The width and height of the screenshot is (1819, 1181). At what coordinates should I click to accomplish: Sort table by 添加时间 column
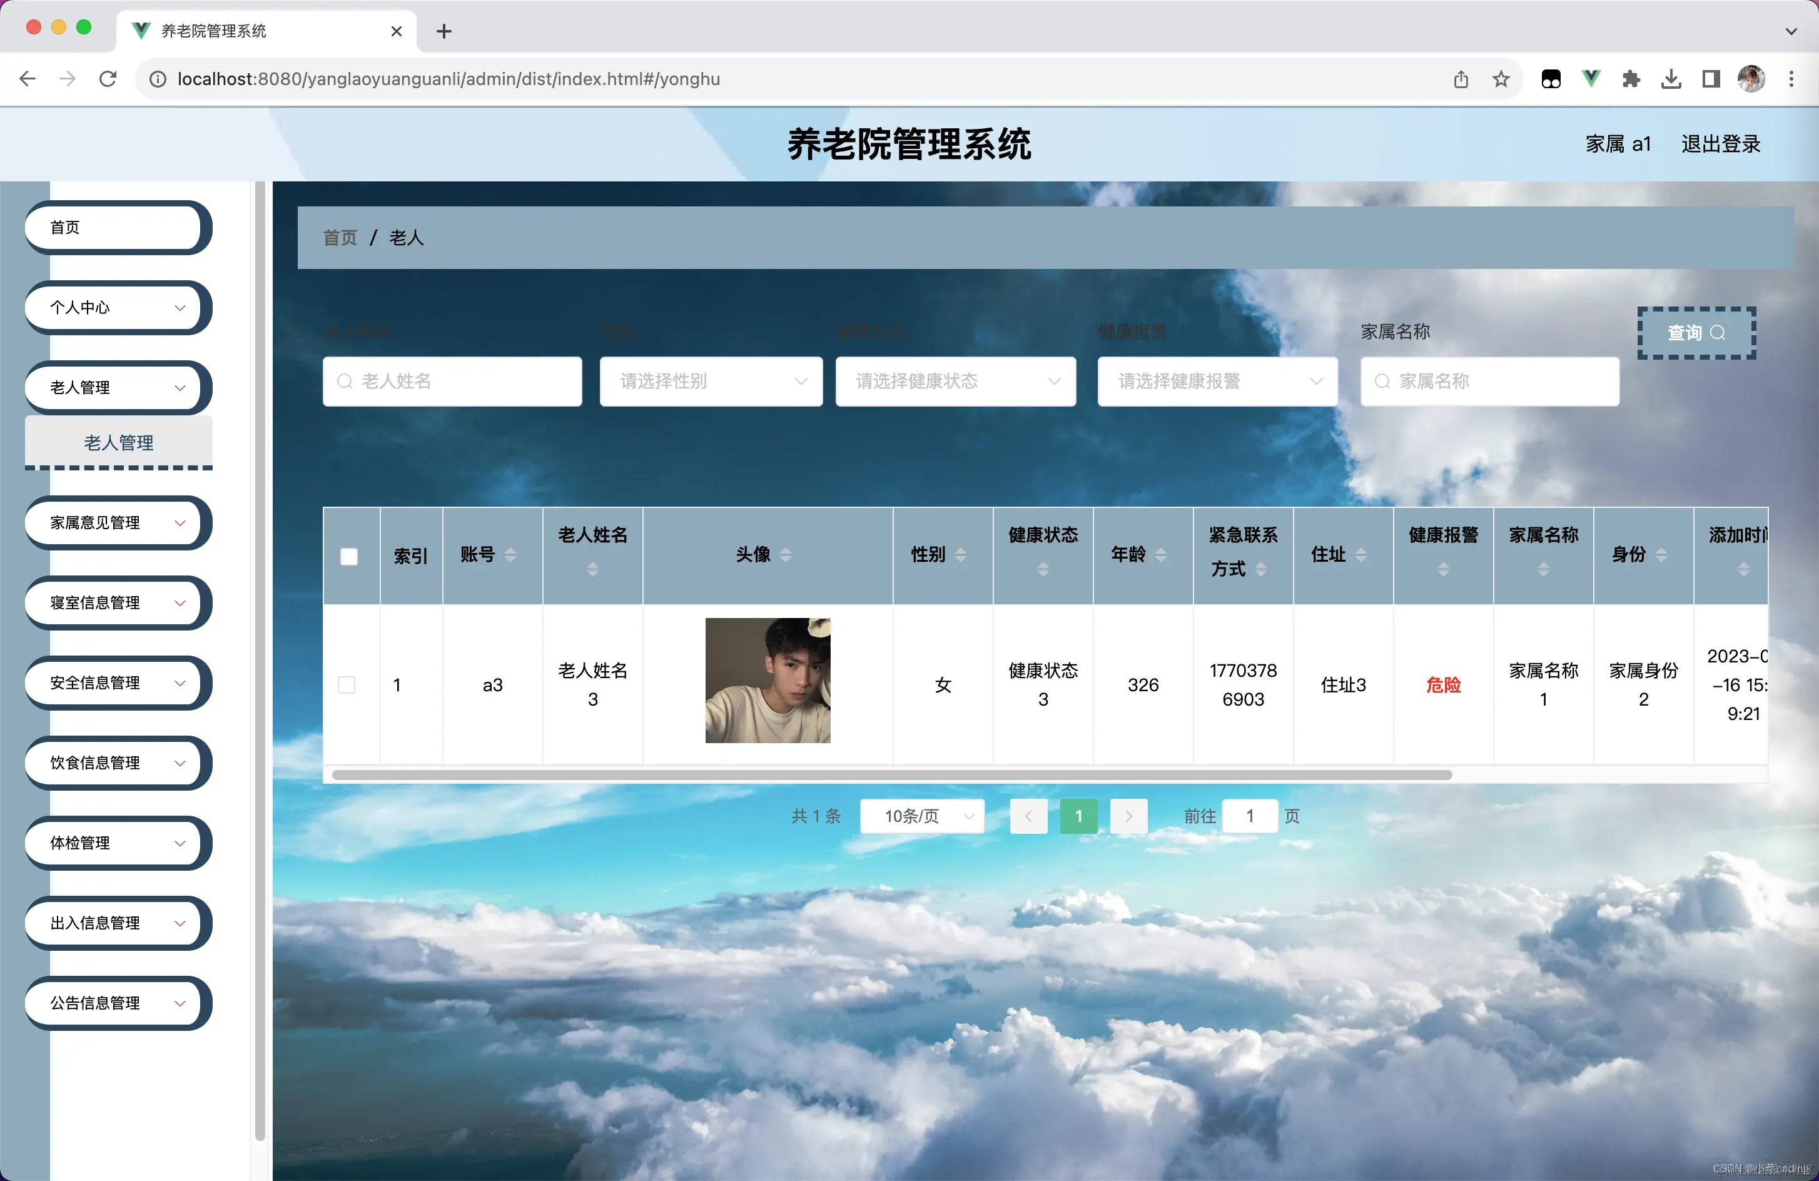tap(1745, 569)
